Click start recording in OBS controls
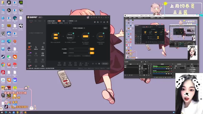Image resolution: width=203 pixels, height=114 pixels. coord(193,68)
